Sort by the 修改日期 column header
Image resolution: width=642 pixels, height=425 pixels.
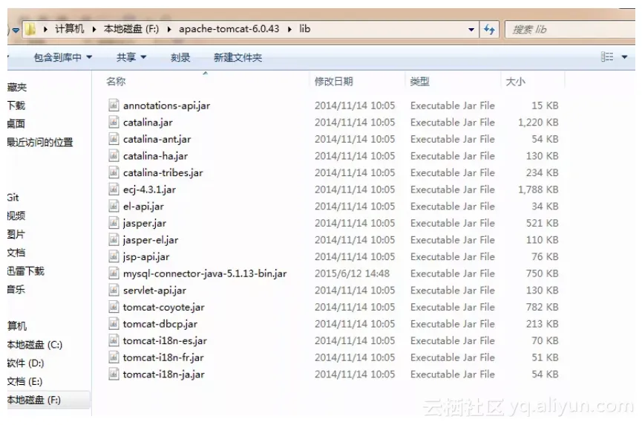(x=333, y=81)
